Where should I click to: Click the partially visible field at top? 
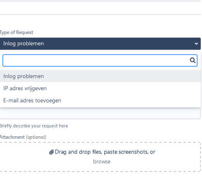coord(100,1)
